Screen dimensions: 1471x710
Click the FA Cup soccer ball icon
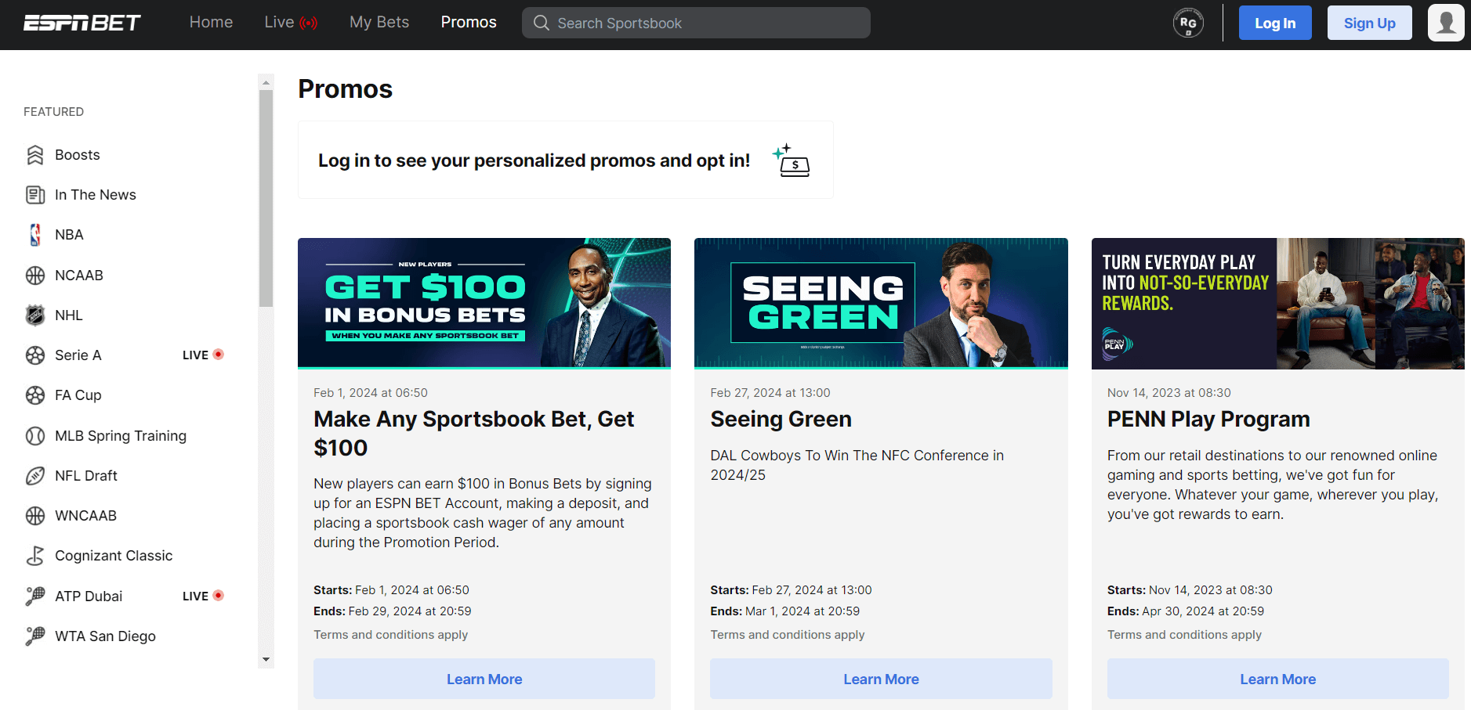click(x=35, y=395)
